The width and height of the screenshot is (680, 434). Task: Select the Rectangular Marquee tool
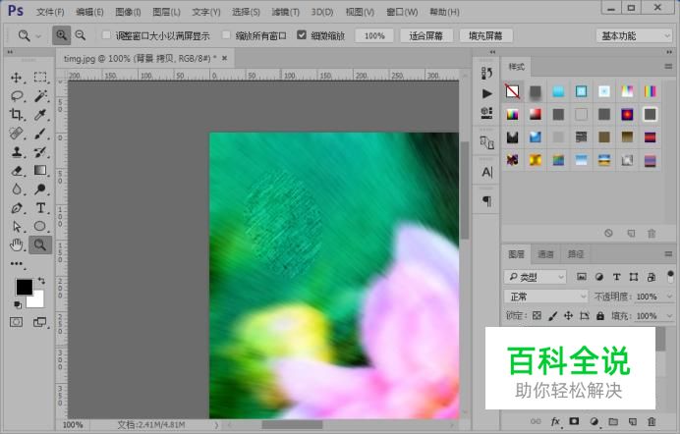click(x=40, y=78)
